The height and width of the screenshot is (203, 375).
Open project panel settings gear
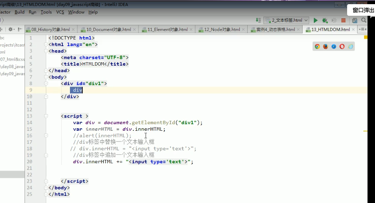10,29
